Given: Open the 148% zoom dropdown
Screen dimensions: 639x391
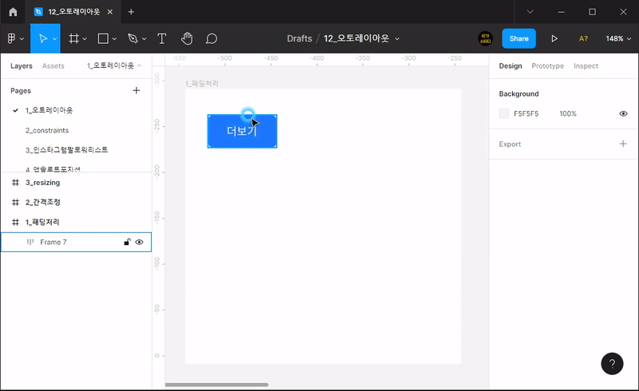Looking at the screenshot, I should click(x=617, y=38).
